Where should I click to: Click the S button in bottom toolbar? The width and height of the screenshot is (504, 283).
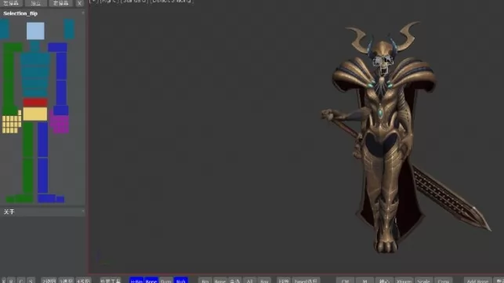(31, 281)
